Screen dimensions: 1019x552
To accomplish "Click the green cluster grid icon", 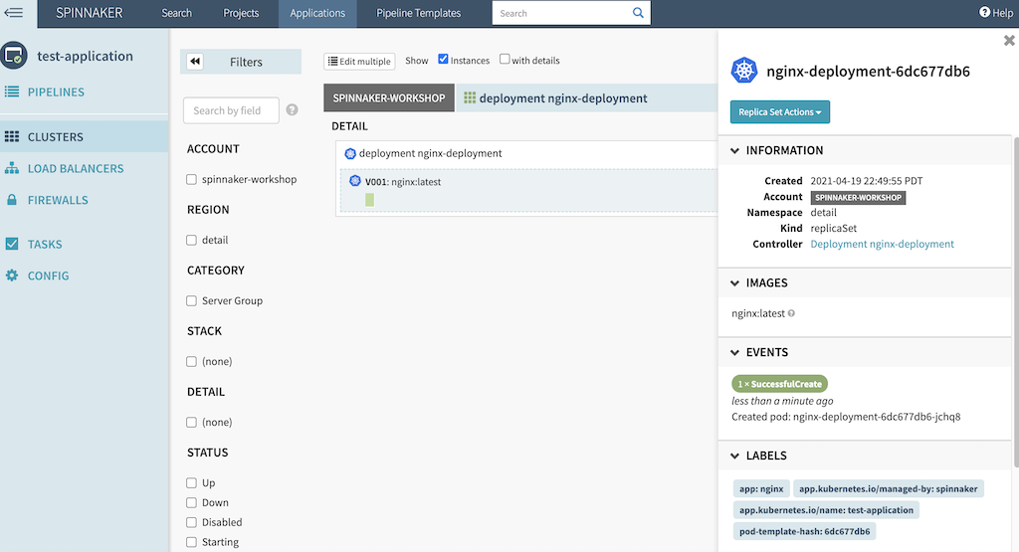I will pos(470,97).
